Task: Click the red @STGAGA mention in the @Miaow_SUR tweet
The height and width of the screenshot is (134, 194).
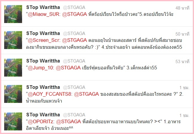Action: tap(75, 14)
